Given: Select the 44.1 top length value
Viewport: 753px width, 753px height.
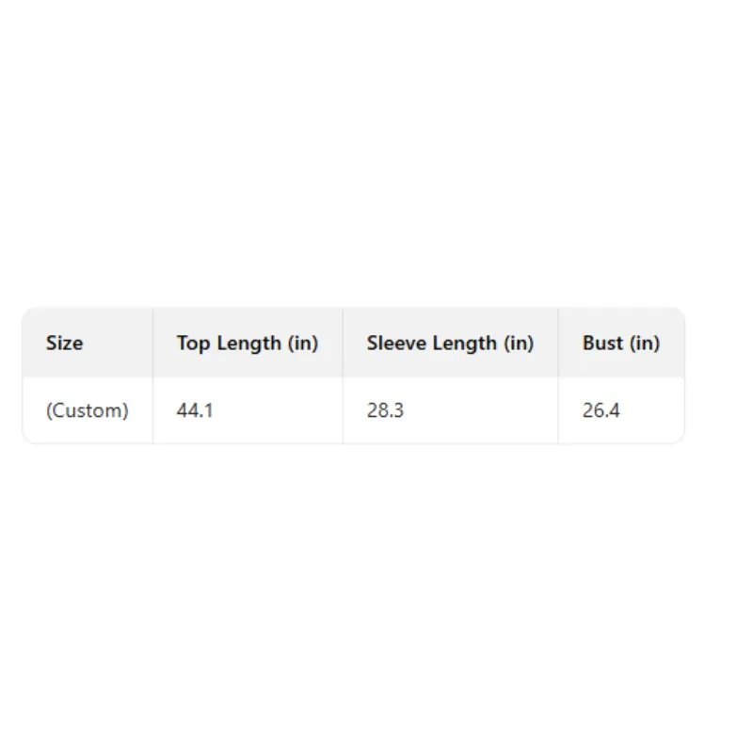Looking at the screenshot, I should (195, 410).
